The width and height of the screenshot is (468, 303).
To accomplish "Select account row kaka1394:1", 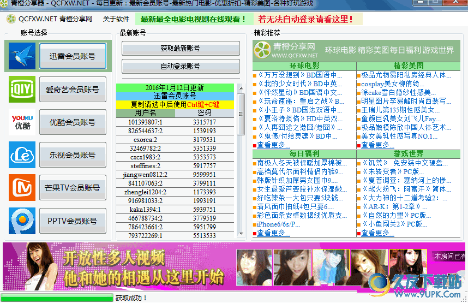I will [x=175, y=210].
